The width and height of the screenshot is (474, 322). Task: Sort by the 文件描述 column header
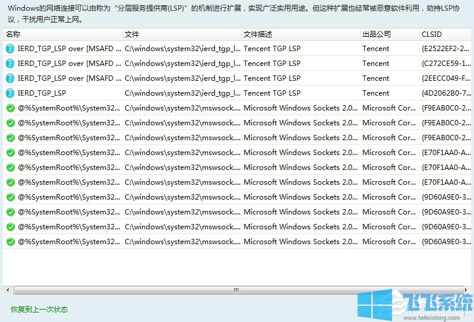tap(300, 34)
